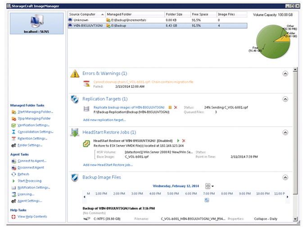Click the View Help Contents lifebuoy icon

point(14,217)
